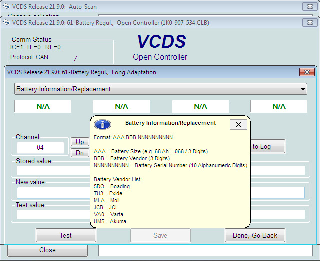Close the Open Controller window
This screenshot has width=320, height=261.
click(310, 22)
